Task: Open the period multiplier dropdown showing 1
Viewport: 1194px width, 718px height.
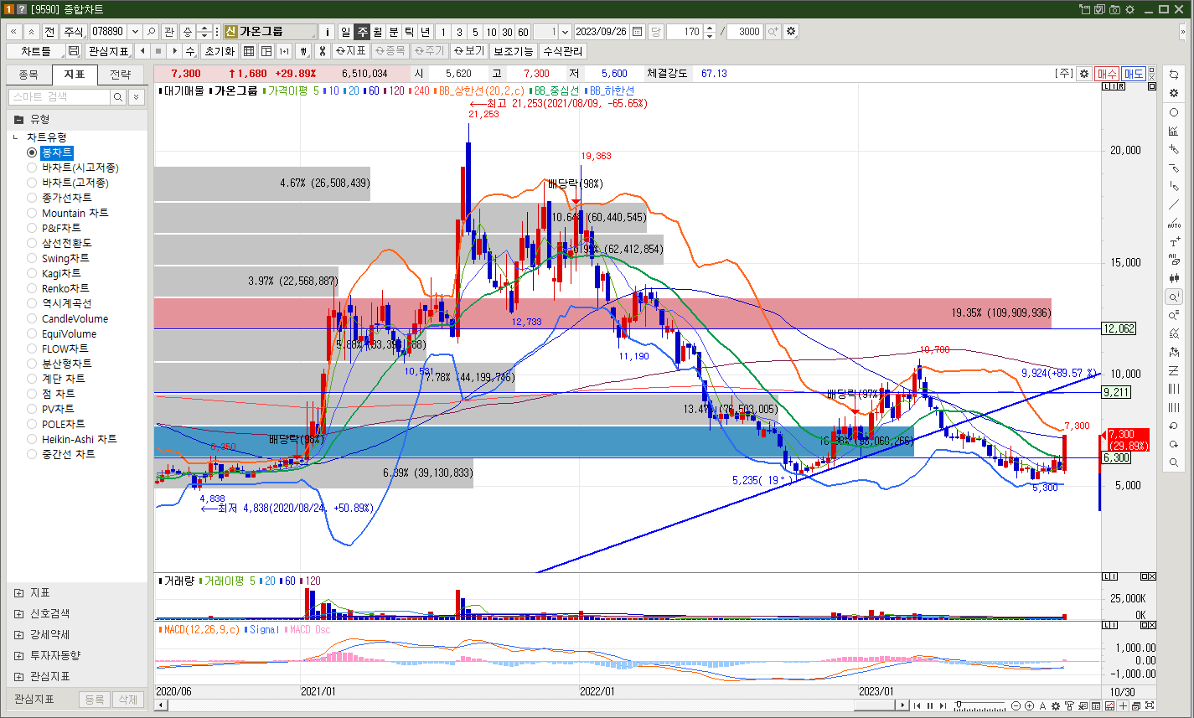Action: (x=566, y=32)
